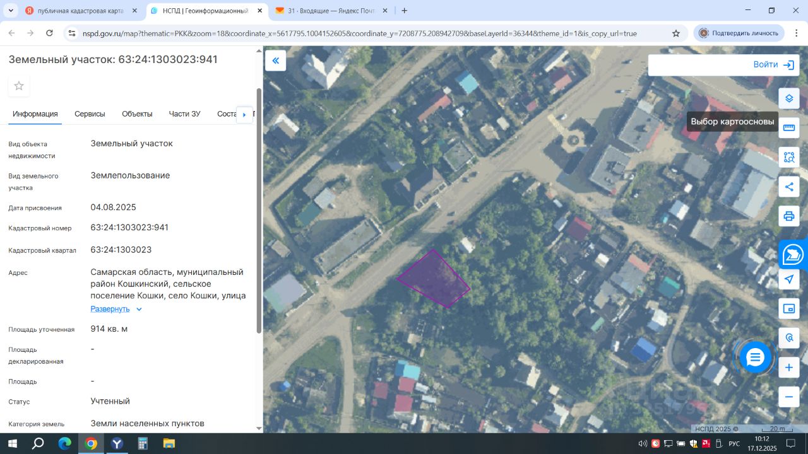
Task: Click the area value "914 кв. м"
Action: (109, 329)
